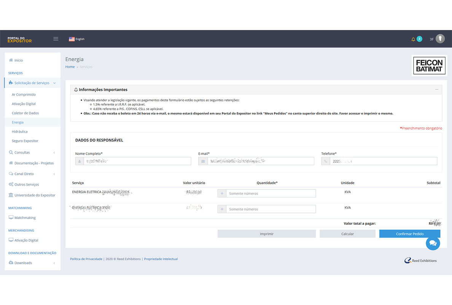The width and height of the screenshot is (452, 305).
Task: Open the user avatar menu
Action: (x=440, y=38)
